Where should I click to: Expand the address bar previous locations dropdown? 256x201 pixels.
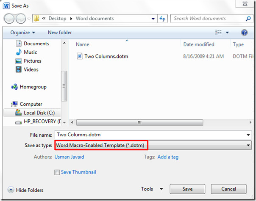[153, 19]
